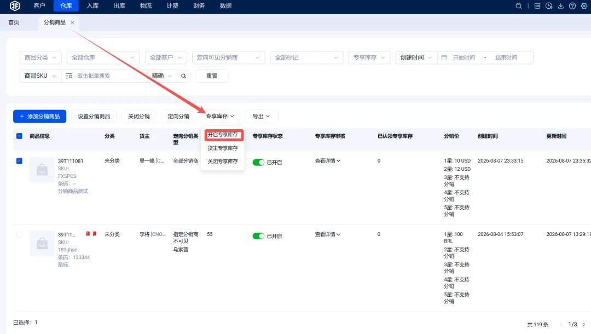The image size is (591, 334).
Task: Expand 查看详情 for row 39T111081
Action: click(328, 161)
